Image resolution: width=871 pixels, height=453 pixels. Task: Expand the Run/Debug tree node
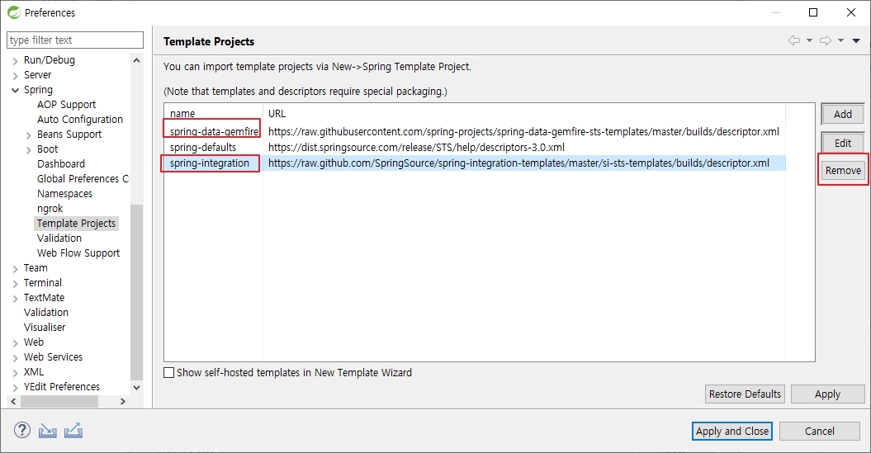[x=16, y=60]
